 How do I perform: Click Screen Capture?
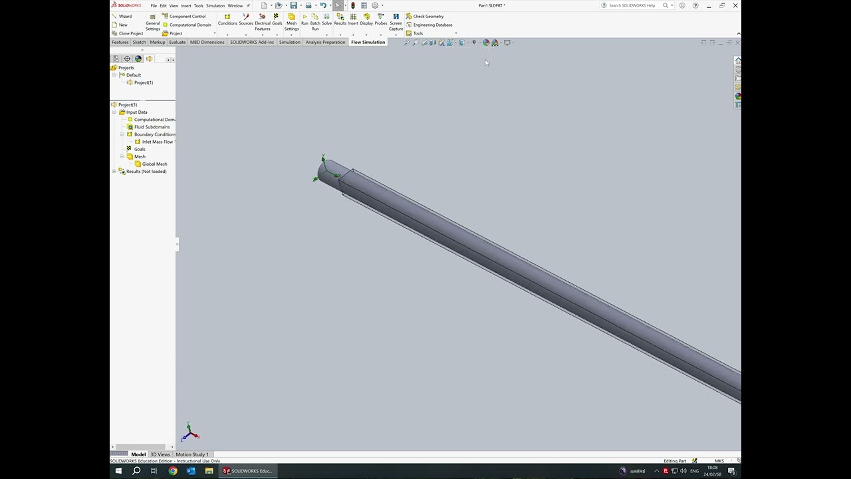tap(396, 23)
